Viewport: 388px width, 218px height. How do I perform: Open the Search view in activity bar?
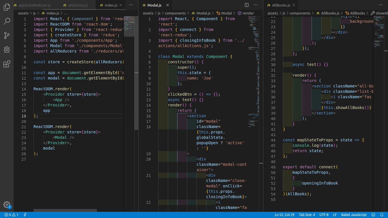[x=6, y=21]
